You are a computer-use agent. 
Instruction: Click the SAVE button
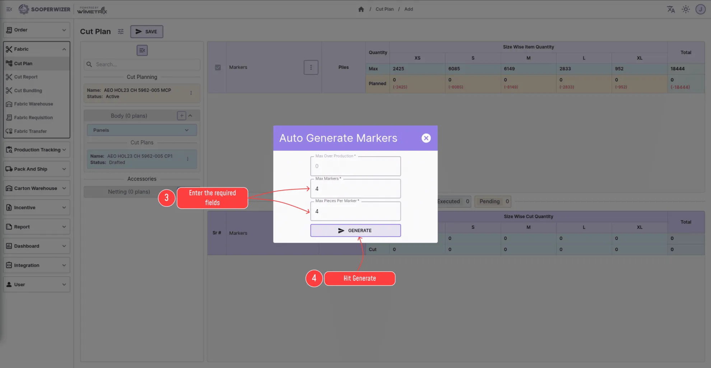(x=147, y=32)
